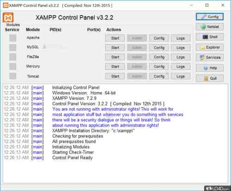Screen dimensions: 231x191
Task: Click the MySQL Admin button
Action: (x=137, y=48)
